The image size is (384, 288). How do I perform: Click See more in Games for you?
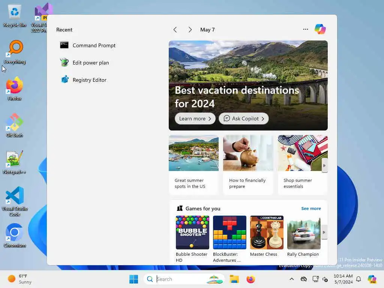tap(311, 208)
